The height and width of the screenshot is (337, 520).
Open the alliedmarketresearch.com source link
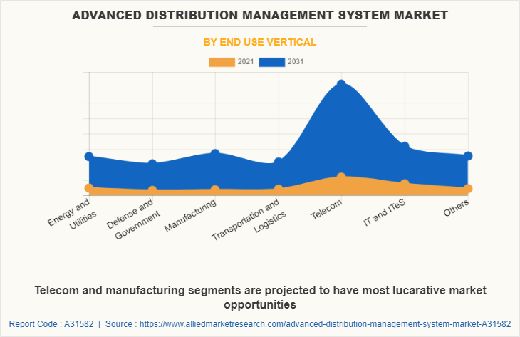(325, 324)
